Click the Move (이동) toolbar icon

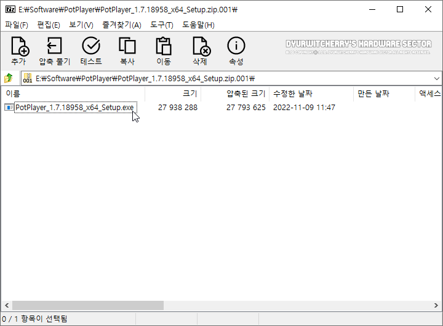click(164, 46)
